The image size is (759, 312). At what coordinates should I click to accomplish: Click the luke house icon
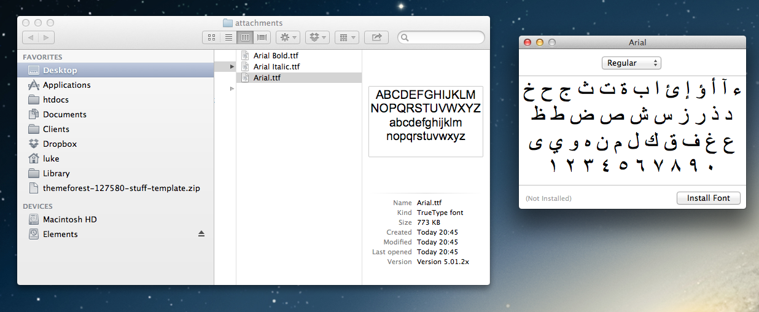(x=33, y=158)
